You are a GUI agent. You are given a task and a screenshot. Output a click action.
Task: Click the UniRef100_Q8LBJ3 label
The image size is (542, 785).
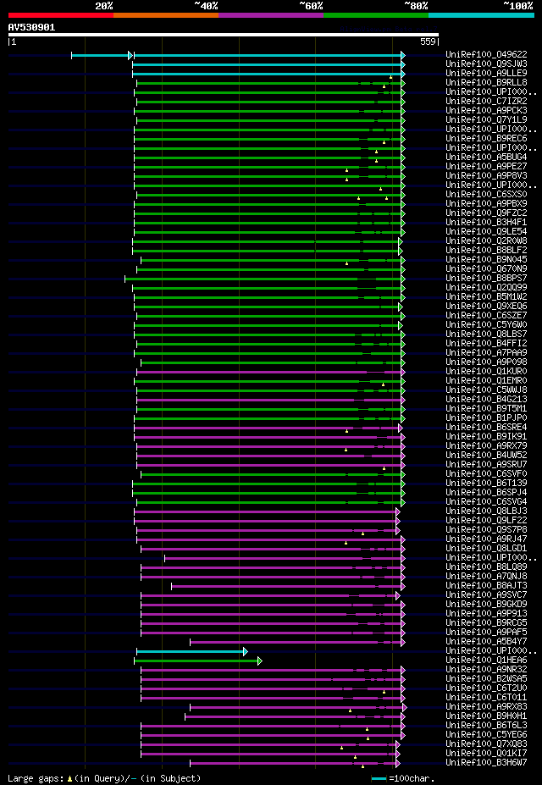coord(486,511)
